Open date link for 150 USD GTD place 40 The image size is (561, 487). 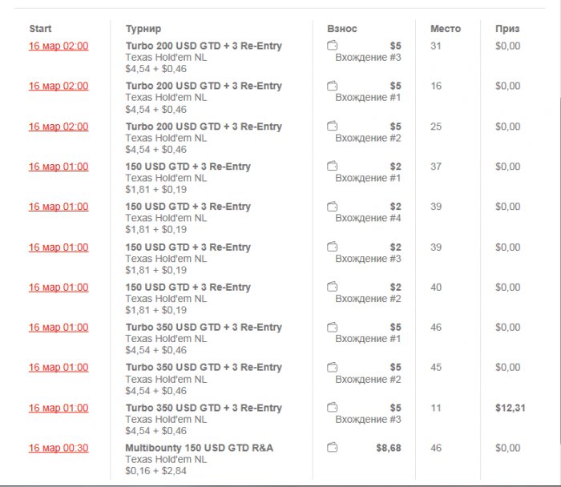tap(59, 287)
